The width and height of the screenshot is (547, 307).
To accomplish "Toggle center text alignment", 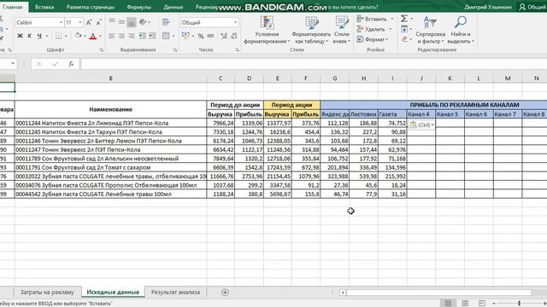I will (121, 36).
